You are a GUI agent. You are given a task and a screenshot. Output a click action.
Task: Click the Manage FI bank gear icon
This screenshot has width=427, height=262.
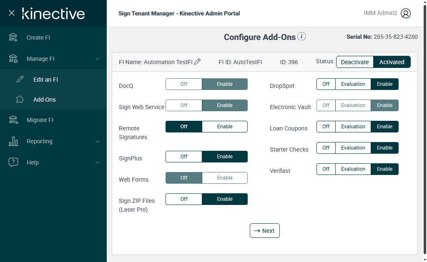[13, 59]
